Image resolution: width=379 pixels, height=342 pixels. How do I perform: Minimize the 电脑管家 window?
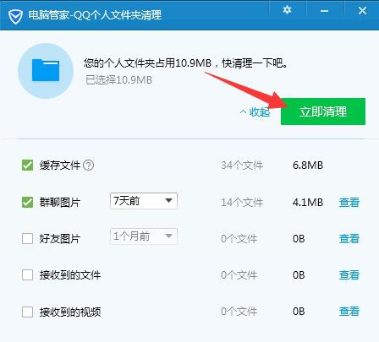pyautogui.click(x=324, y=11)
